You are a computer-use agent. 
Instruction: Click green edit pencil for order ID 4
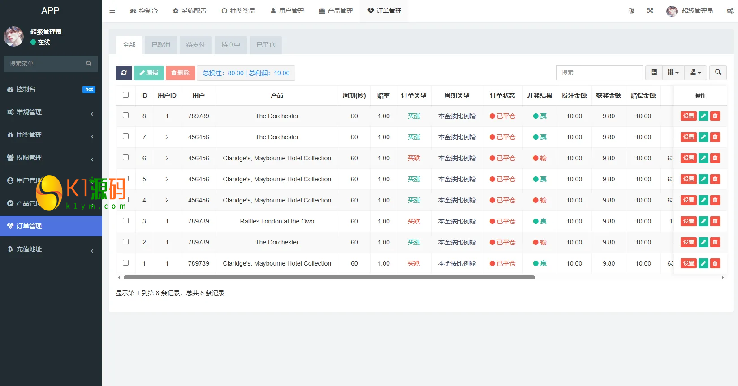pyautogui.click(x=703, y=200)
